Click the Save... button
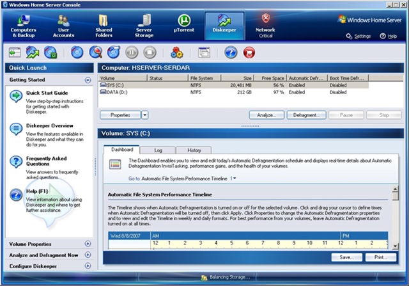 click(346, 258)
